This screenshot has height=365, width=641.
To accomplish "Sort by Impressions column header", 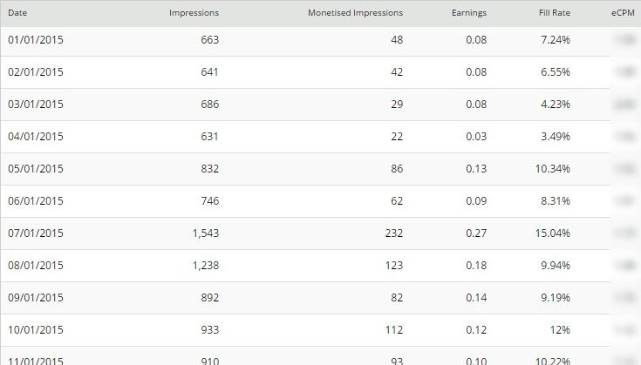I will (x=194, y=13).
